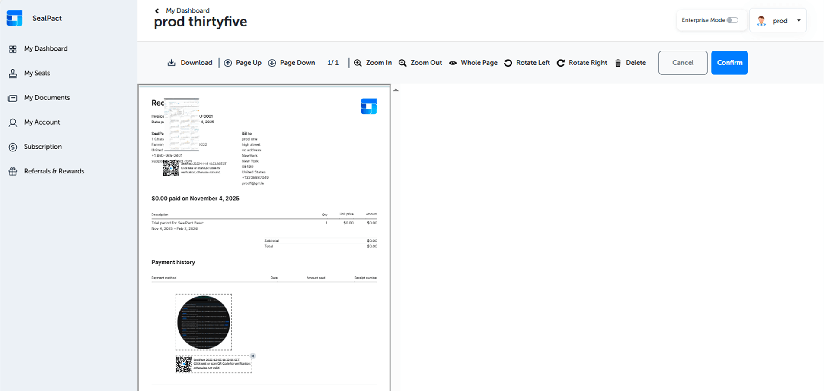Select the circular seal on document
The width and height of the screenshot is (824, 391).
[x=204, y=322]
